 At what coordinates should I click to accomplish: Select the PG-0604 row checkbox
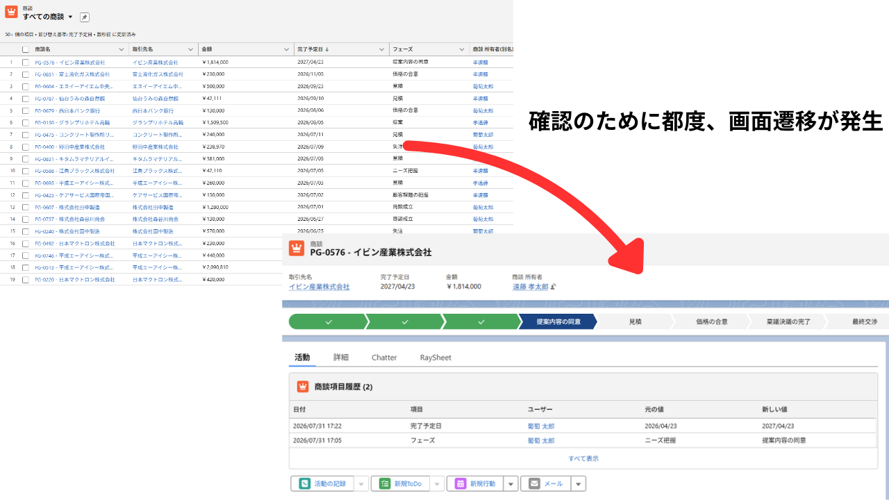(x=26, y=87)
